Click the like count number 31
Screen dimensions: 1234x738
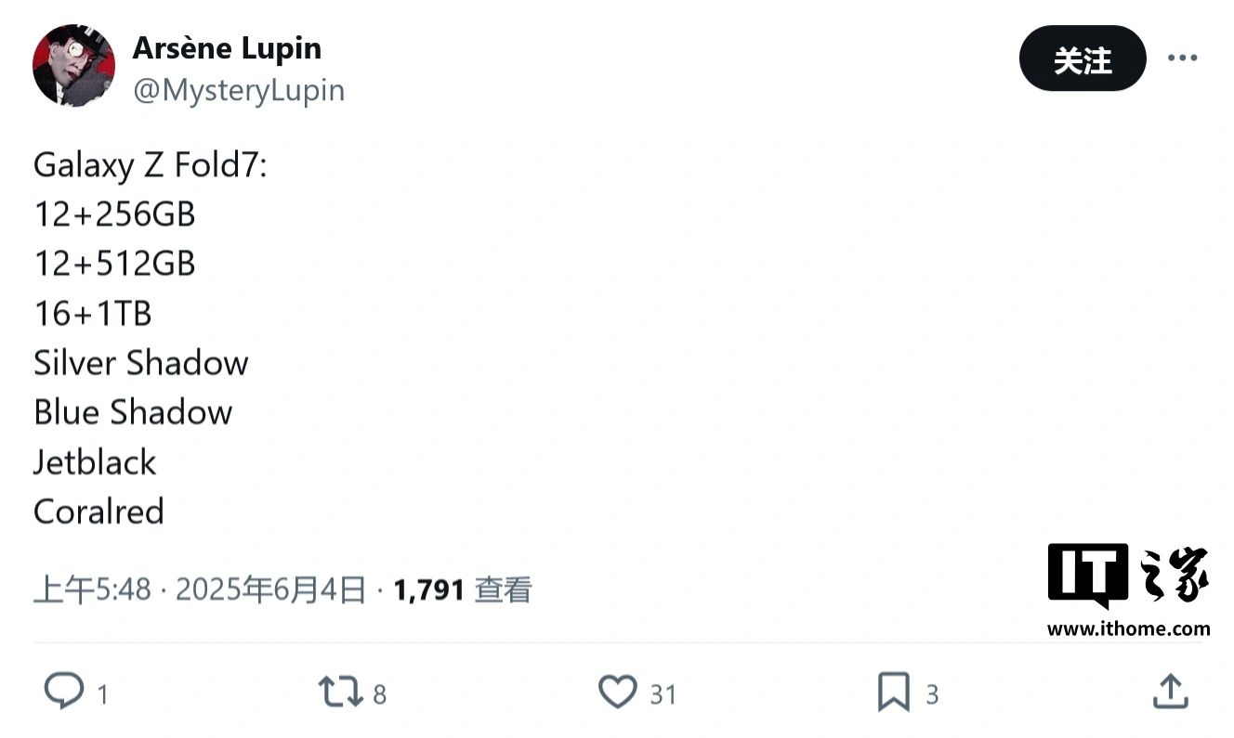663,694
